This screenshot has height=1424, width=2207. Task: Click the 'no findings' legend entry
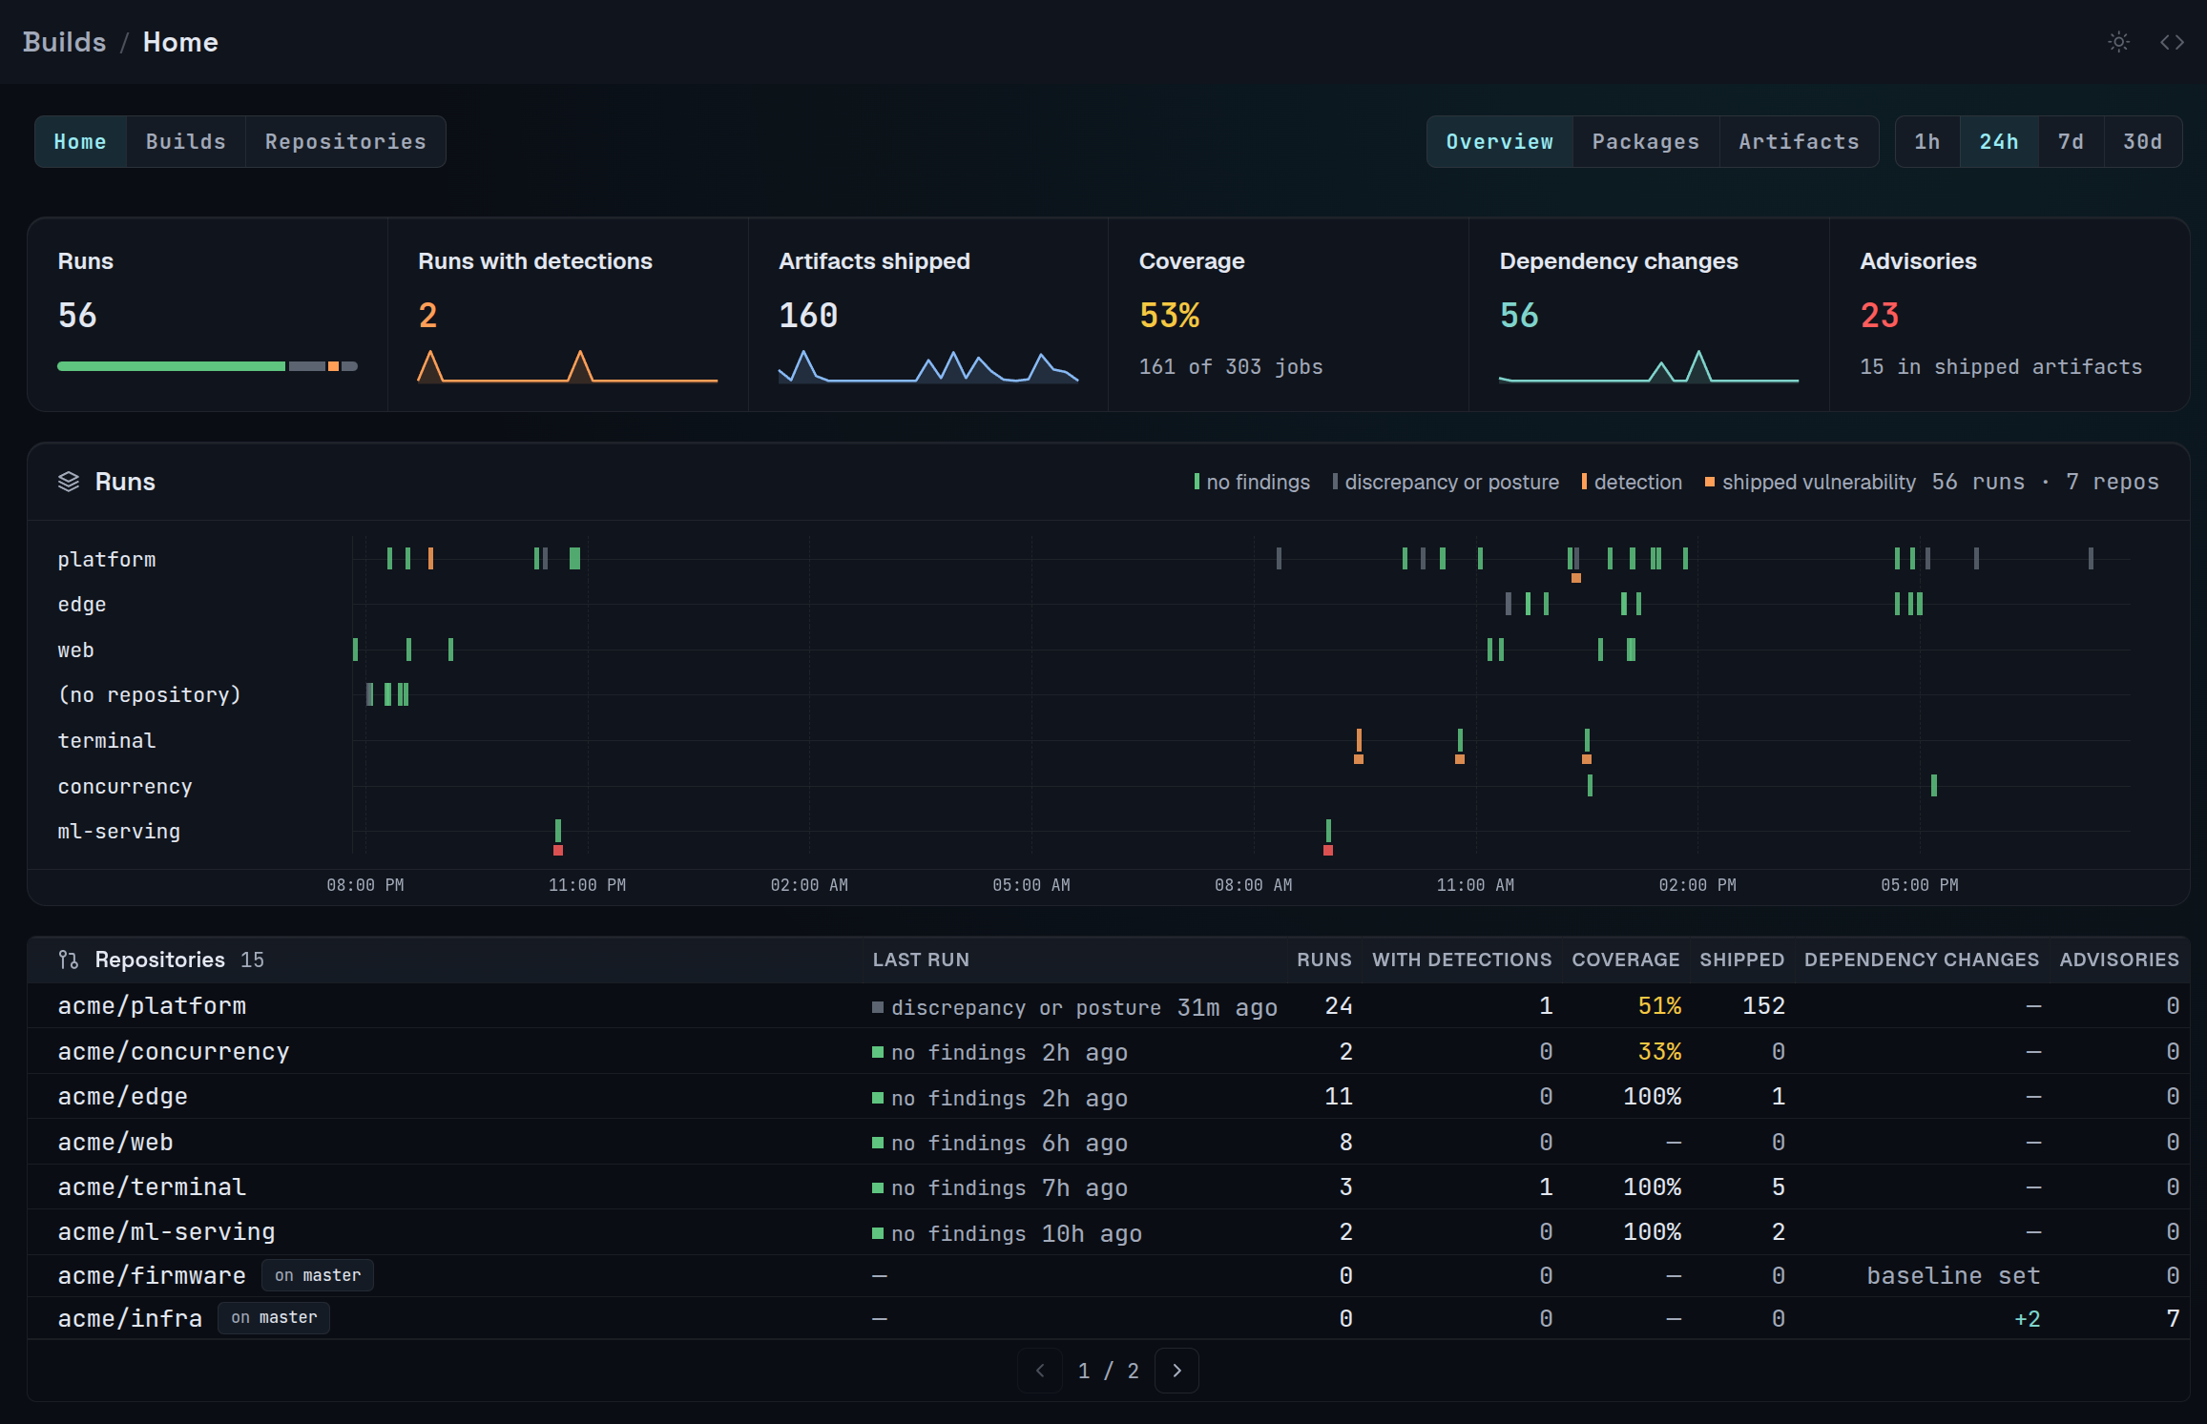(x=1252, y=483)
